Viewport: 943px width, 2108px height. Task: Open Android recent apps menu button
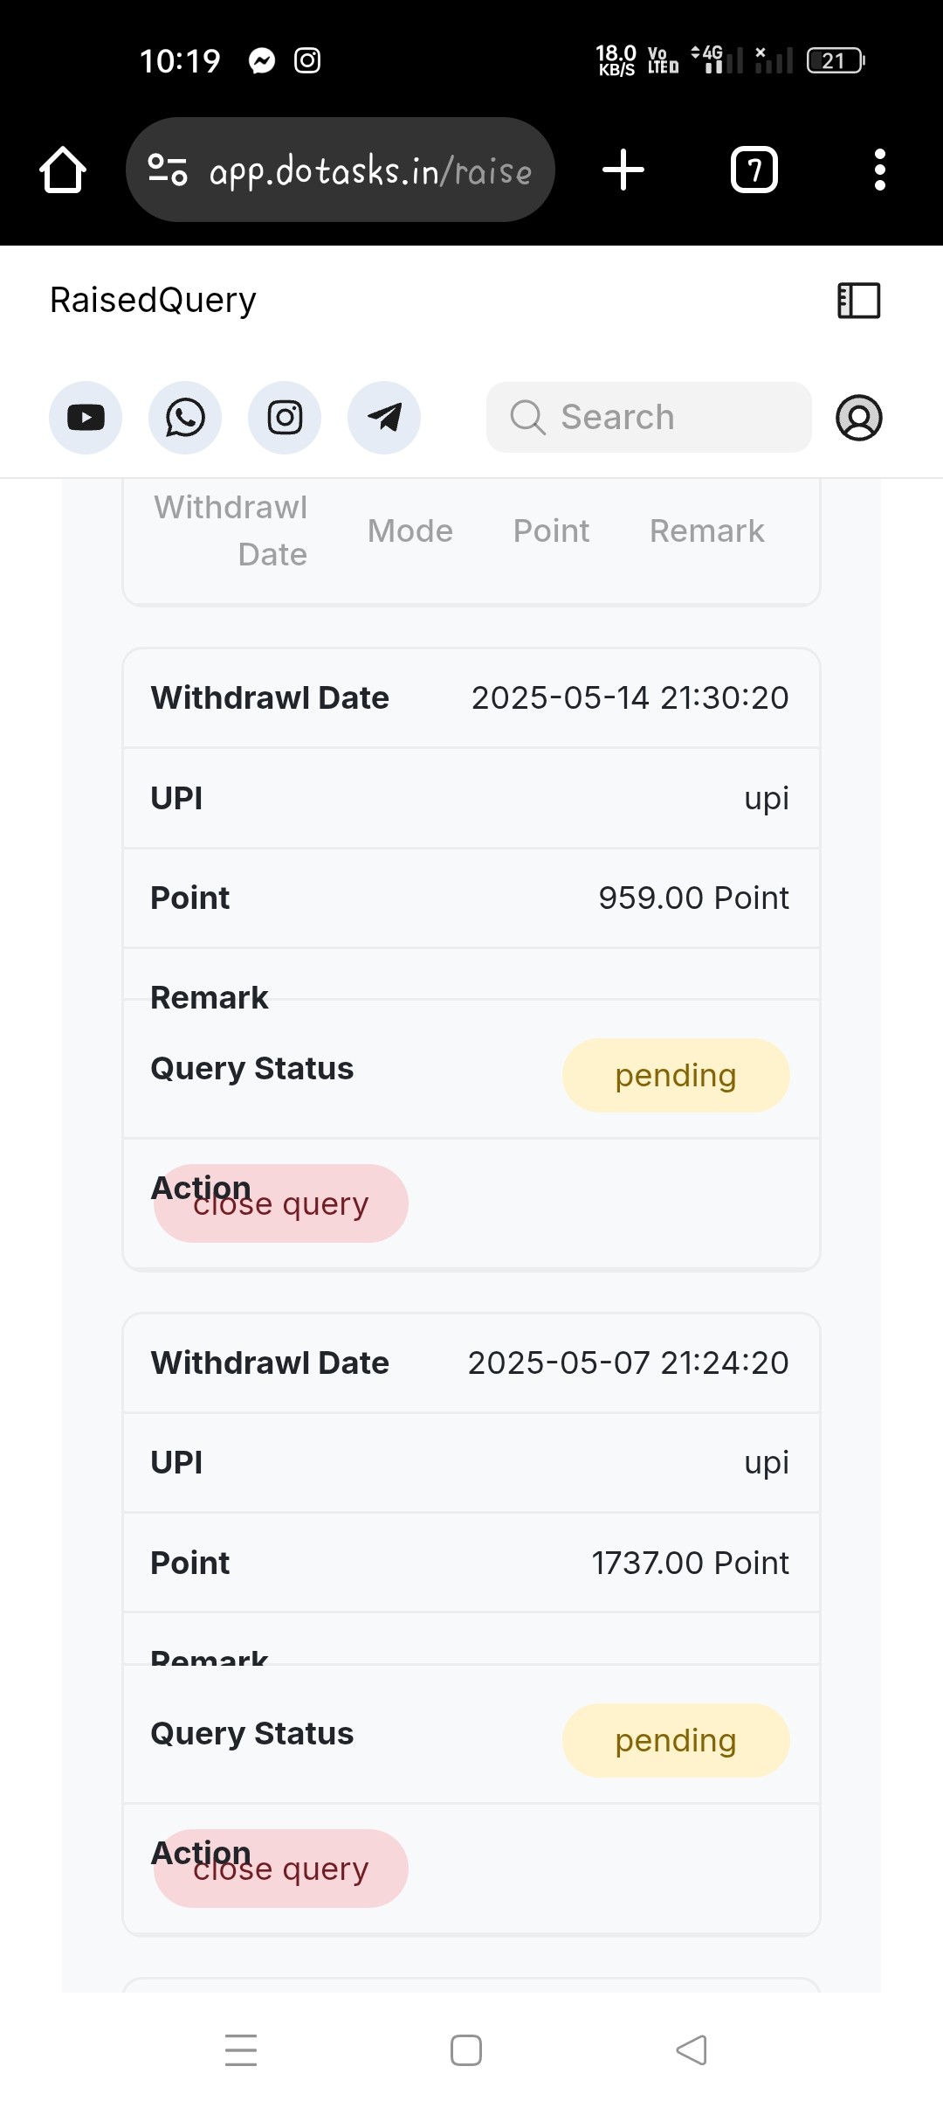[241, 2050]
